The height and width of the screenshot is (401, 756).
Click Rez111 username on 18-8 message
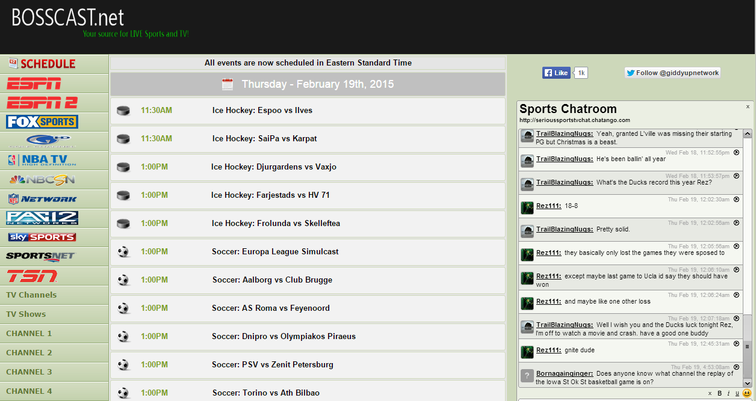549,206
